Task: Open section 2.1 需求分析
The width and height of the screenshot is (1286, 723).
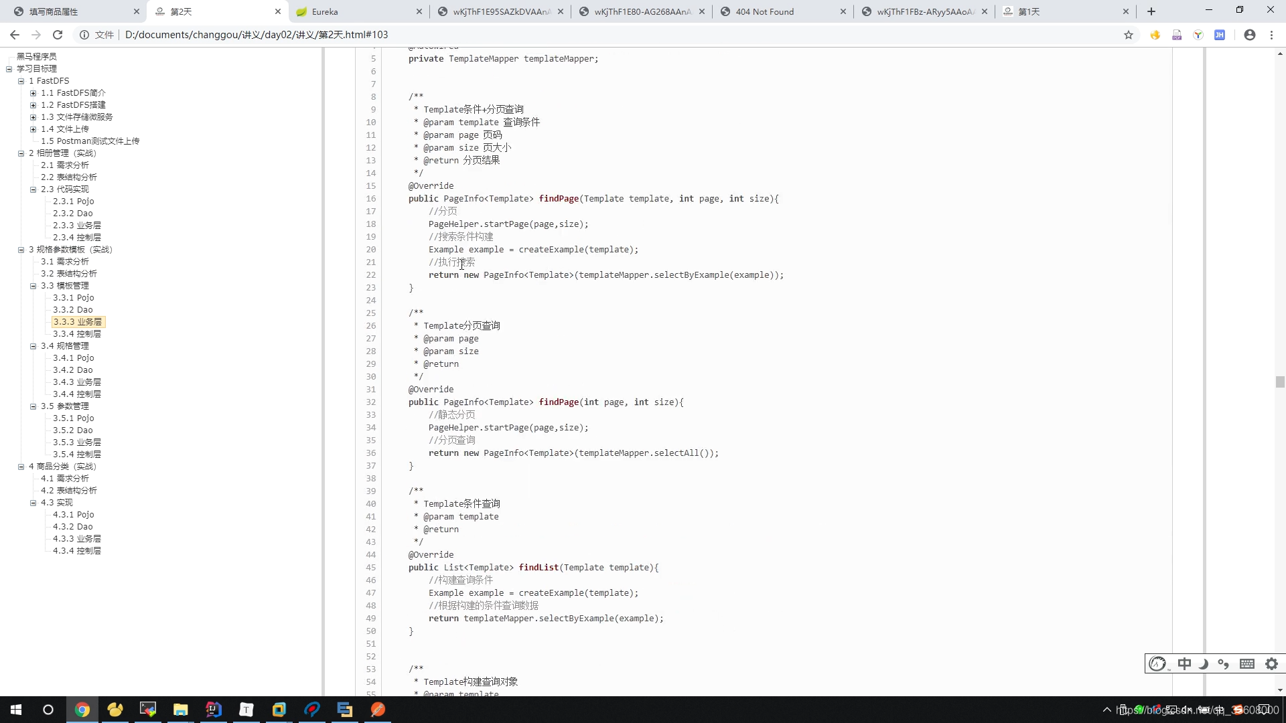Action: (64, 165)
